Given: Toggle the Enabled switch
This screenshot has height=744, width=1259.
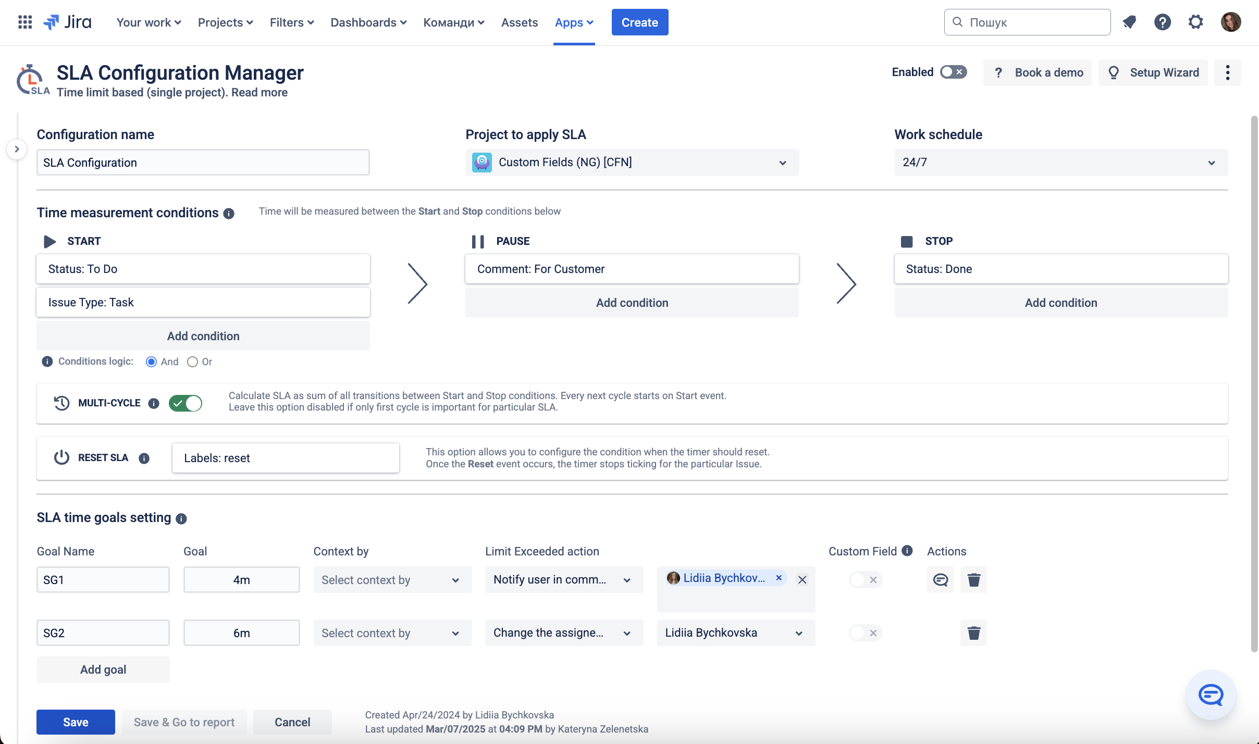Looking at the screenshot, I should 953,72.
